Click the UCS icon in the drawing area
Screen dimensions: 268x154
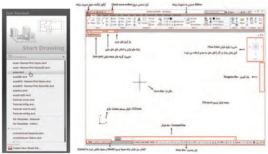coord(102,120)
